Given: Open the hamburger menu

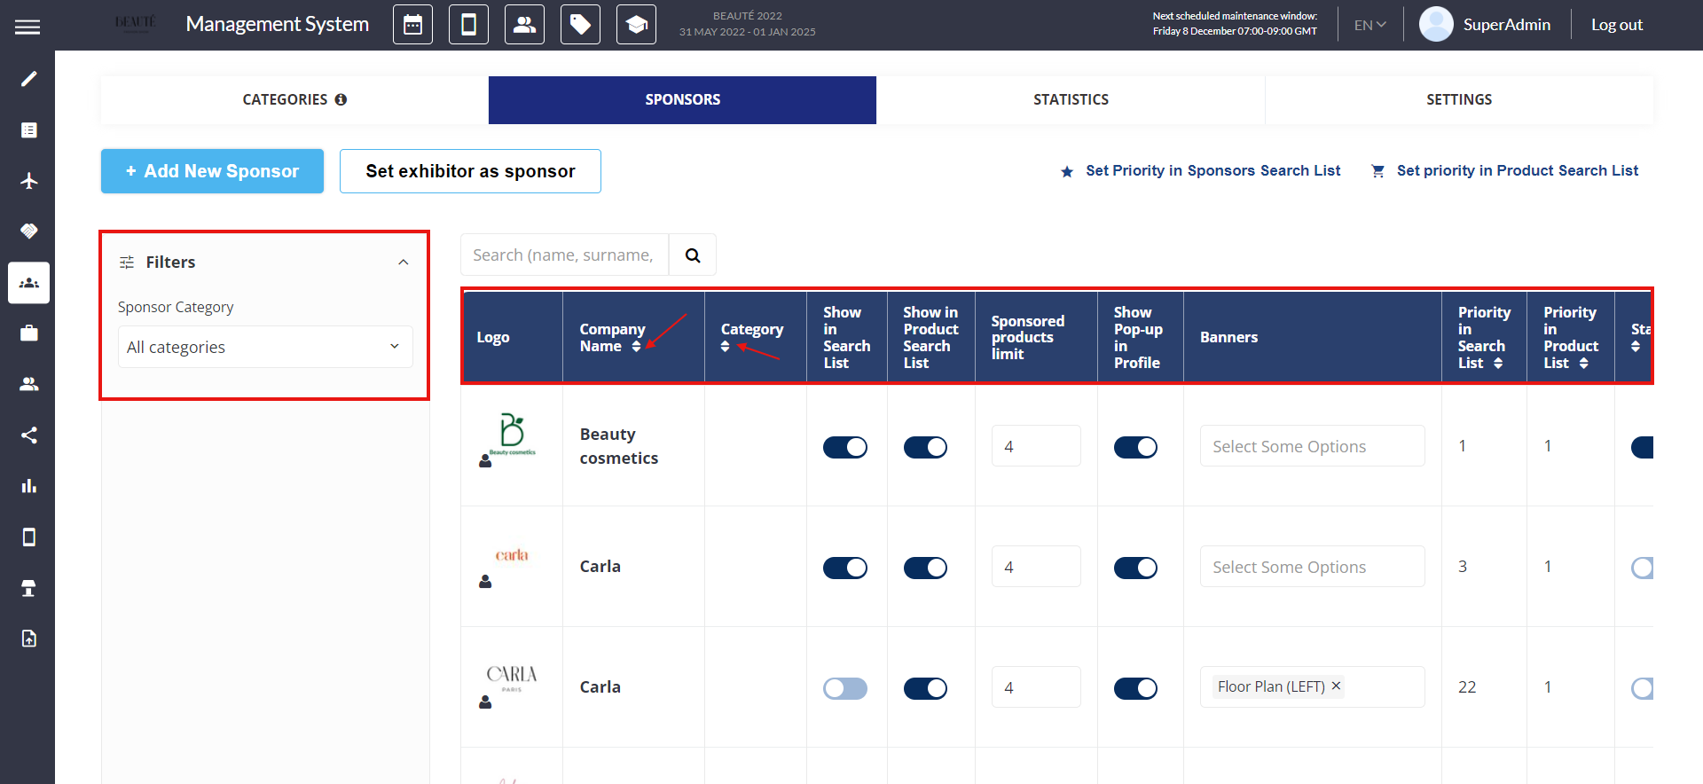Looking at the screenshot, I should (27, 27).
